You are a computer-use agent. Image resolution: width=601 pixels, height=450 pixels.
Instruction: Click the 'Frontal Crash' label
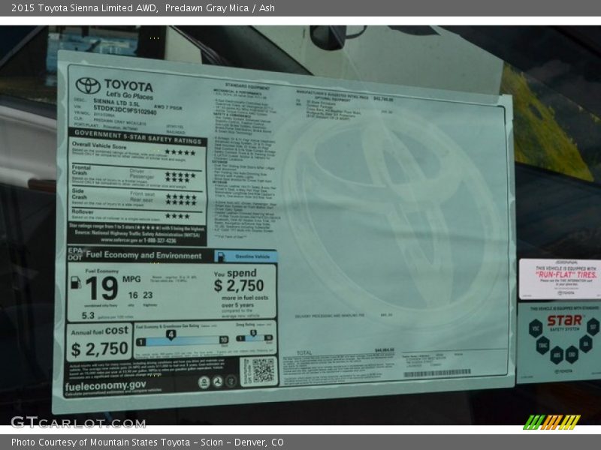(x=81, y=170)
